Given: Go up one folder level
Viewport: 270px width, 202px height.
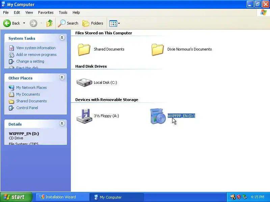Looking at the screenshot, I should pos(50,23).
